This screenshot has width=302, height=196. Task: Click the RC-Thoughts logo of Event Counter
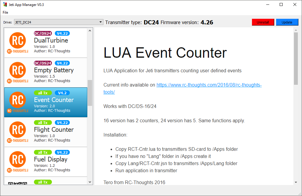tap(18, 102)
